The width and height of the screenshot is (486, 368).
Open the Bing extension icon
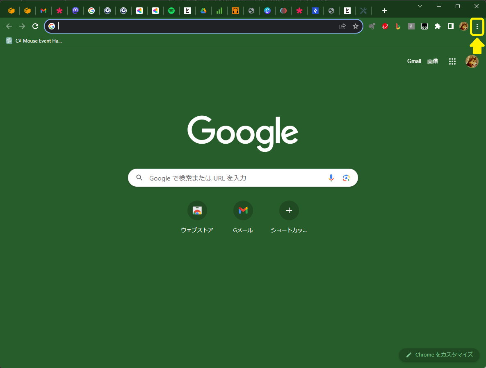(398, 26)
